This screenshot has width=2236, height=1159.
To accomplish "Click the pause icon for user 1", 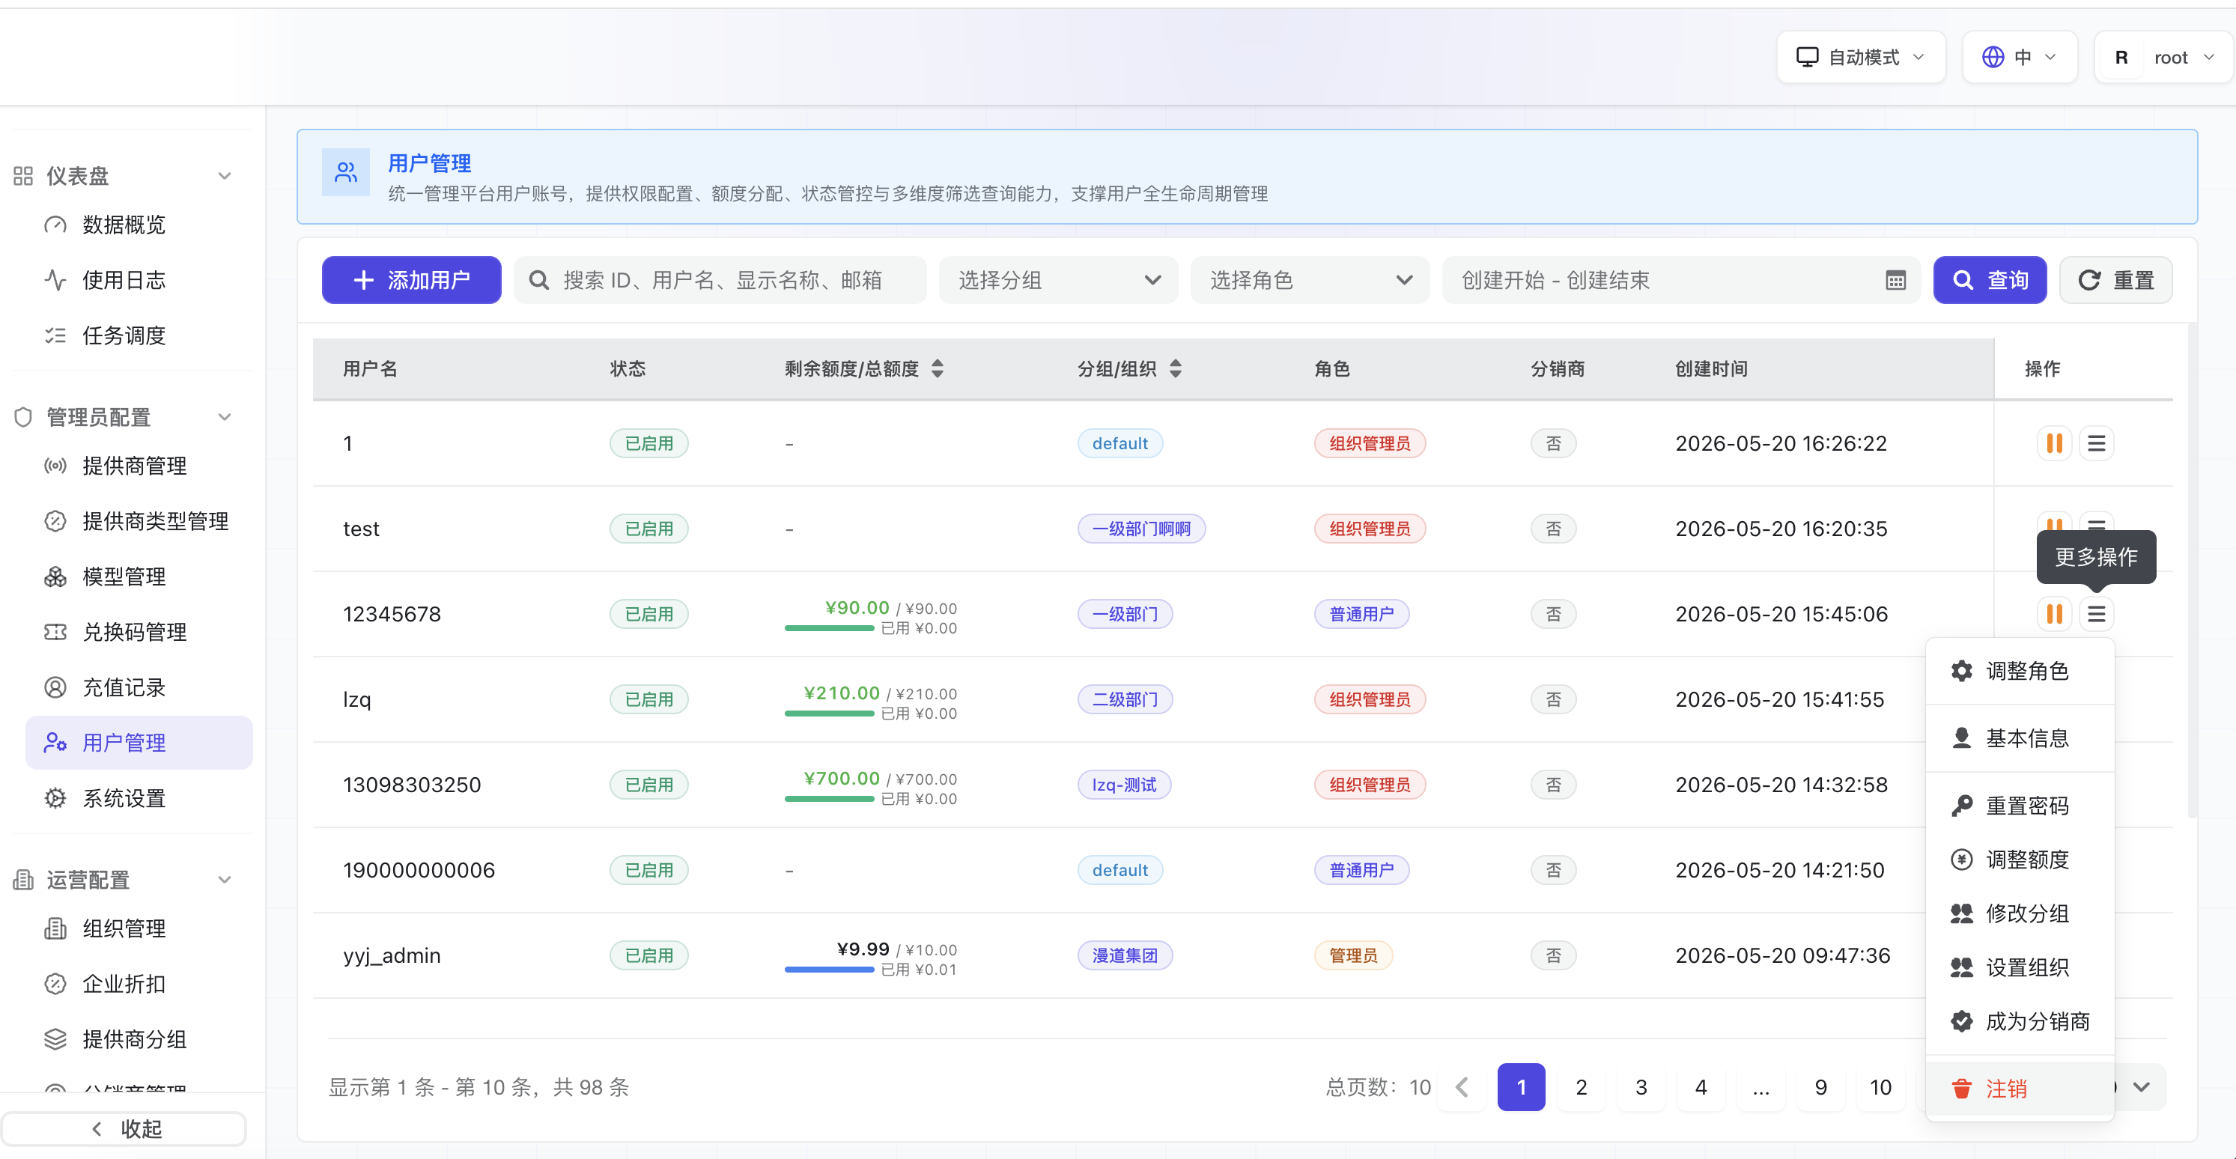I will click(x=2054, y=442).
